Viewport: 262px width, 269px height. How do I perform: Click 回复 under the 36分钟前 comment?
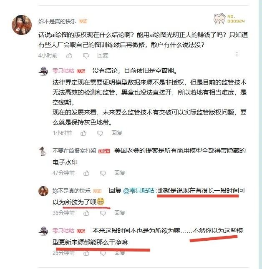click(x=120, y=213)
